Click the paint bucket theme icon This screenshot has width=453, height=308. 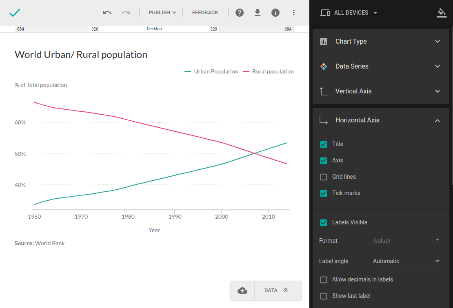coord(441,13)
